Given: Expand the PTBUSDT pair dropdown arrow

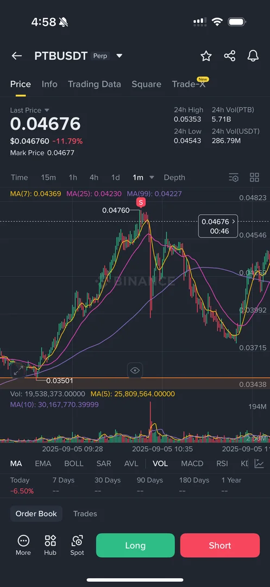Looking at the screenshot, I should [x=120, y=56].
